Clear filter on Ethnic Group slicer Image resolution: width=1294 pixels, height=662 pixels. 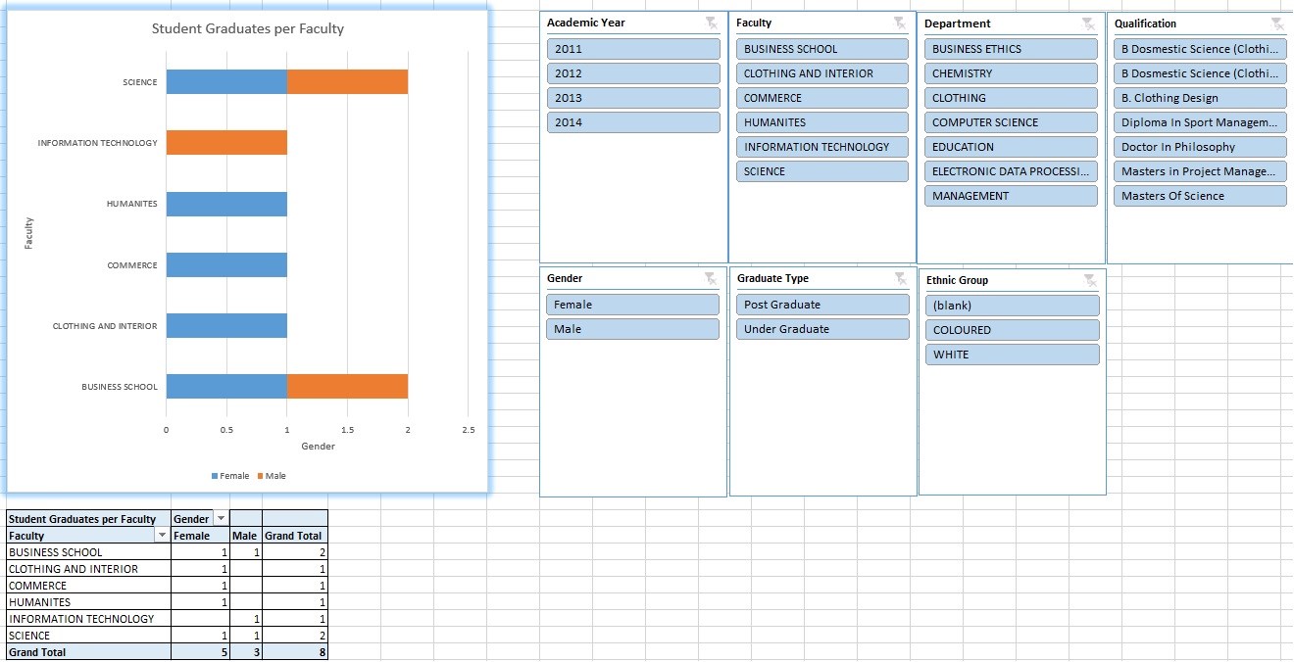tap(1089, 281)
